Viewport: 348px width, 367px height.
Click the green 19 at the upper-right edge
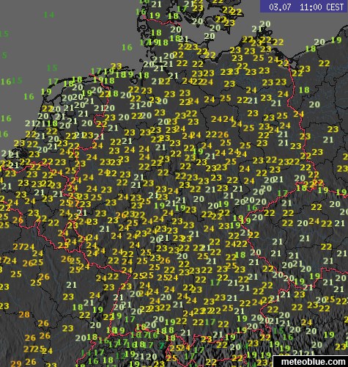tap(336, 40)
